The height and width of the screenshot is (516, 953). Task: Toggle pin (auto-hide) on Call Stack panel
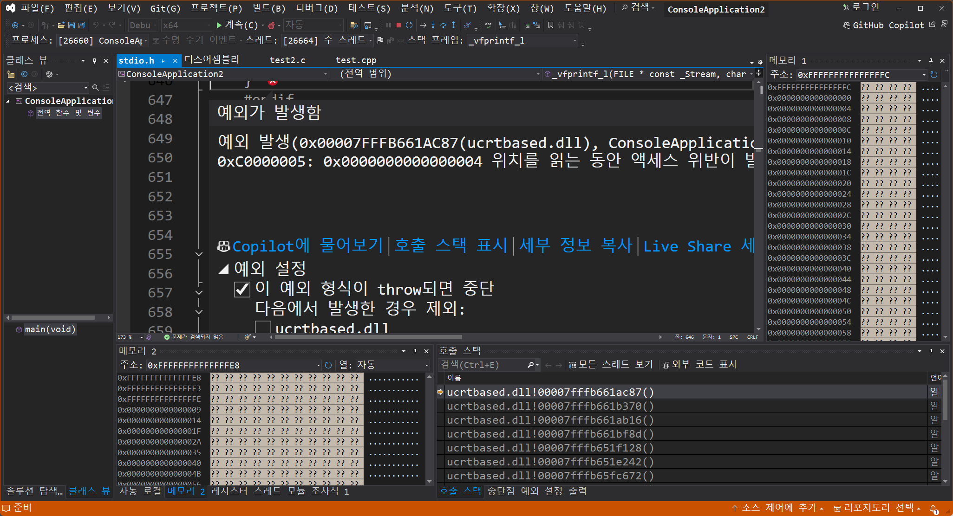point(931,351)
